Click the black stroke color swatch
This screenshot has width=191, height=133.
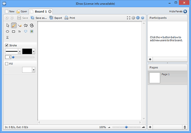coord(27,51)
